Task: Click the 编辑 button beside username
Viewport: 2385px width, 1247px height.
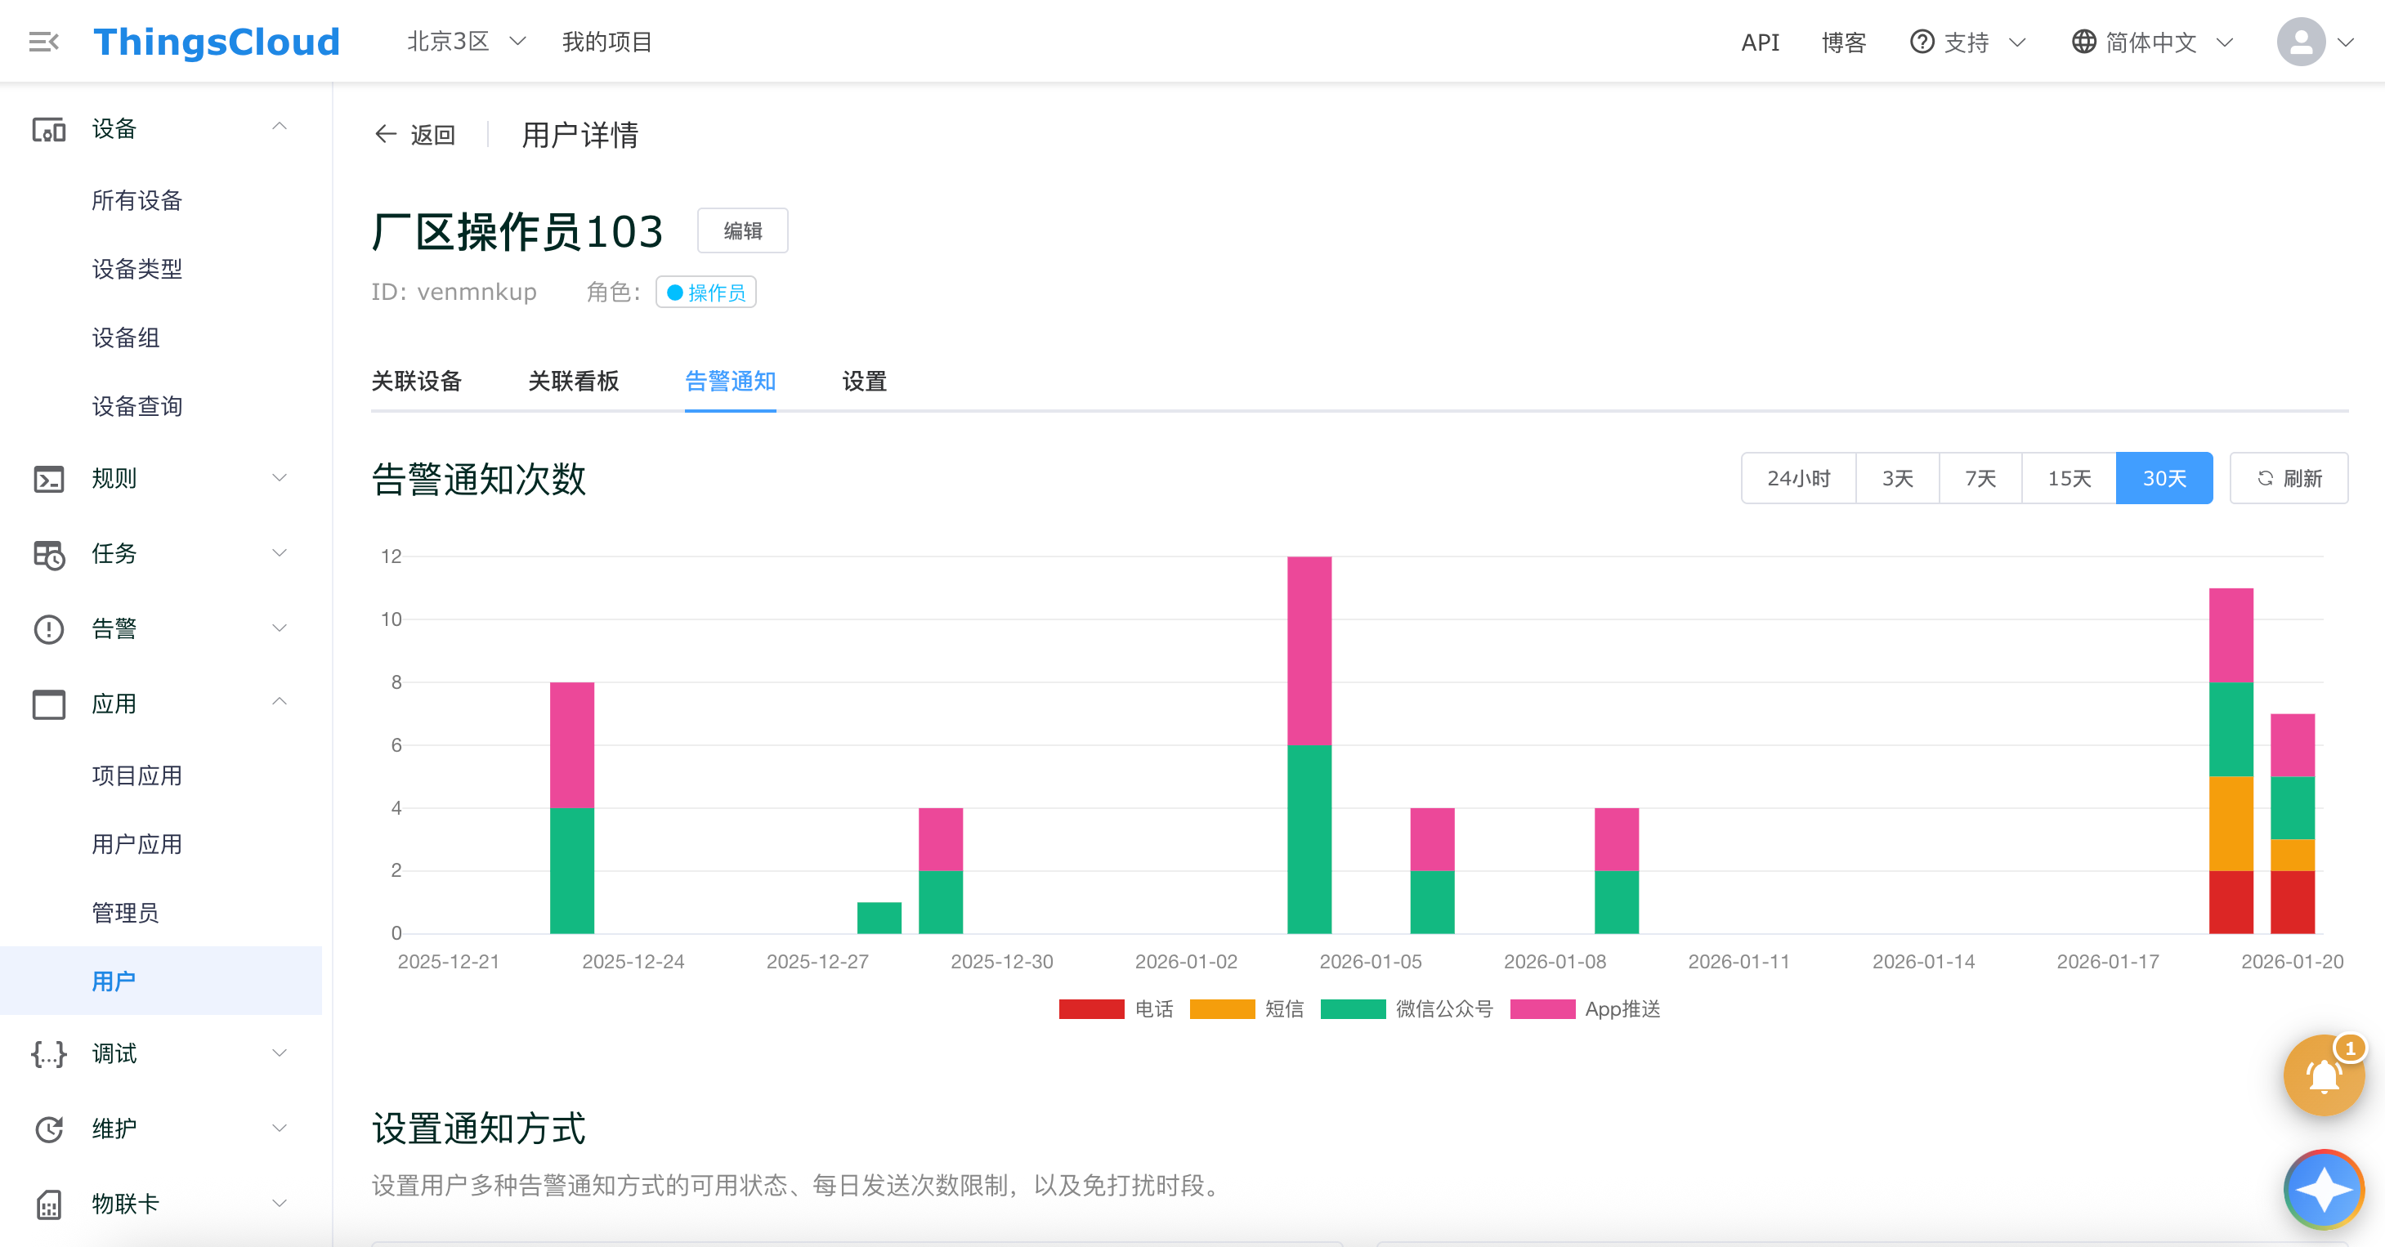Action: pos(741,230)
